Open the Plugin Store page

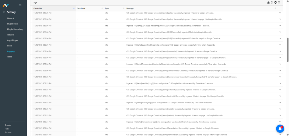click(x=13, y=24)
